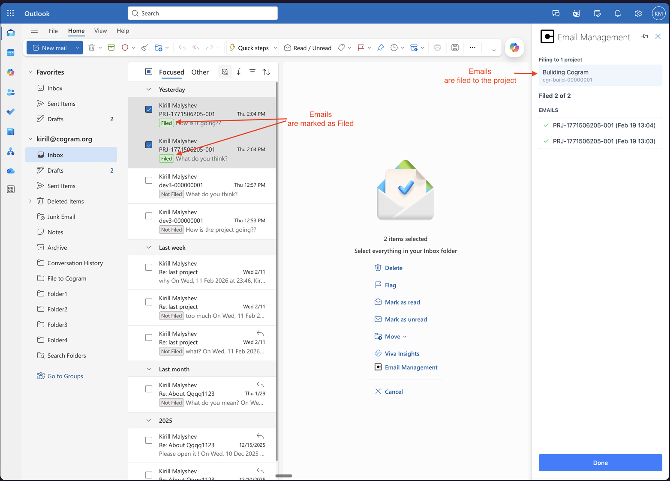Expand the Deleted Items folder
This screenshot has width=670, height=481.
point(30,201)
